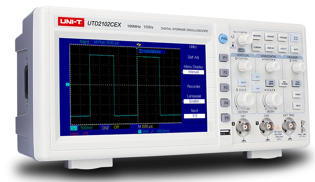This screenshot has width=315, height=182.
Task: Tap the F4 softkey
Action: click(x=226, y=103)
